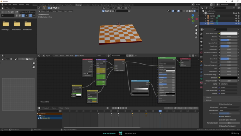241x136 pixels.
Task: Toggle the Backface Culling checkbox
Action: [220, 104]
